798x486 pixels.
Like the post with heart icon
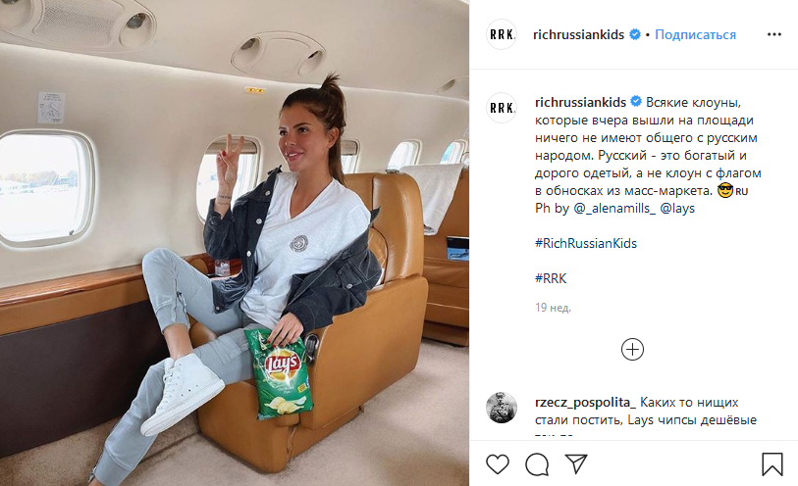[498, 464]
